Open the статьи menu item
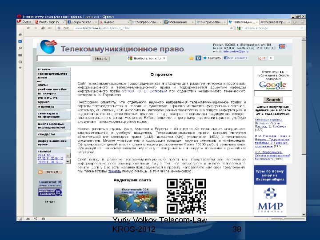 click(x=53, y=85)
